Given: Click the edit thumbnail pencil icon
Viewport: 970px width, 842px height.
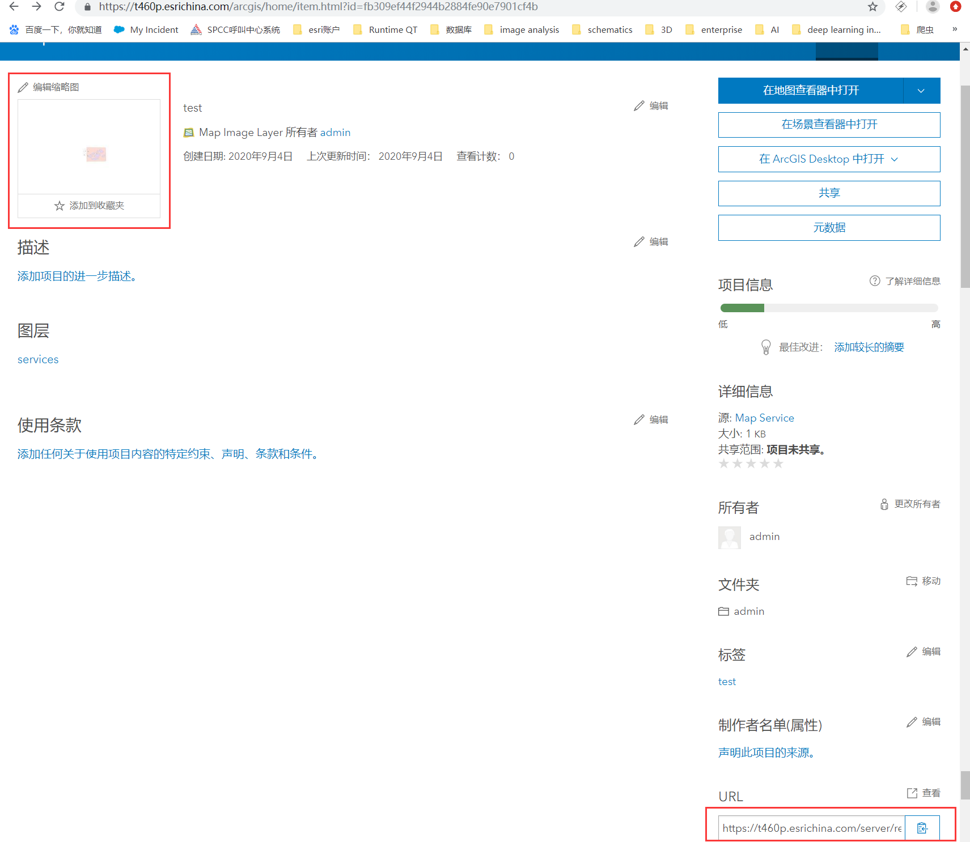Looking at the screenshot, I should 23,87.
